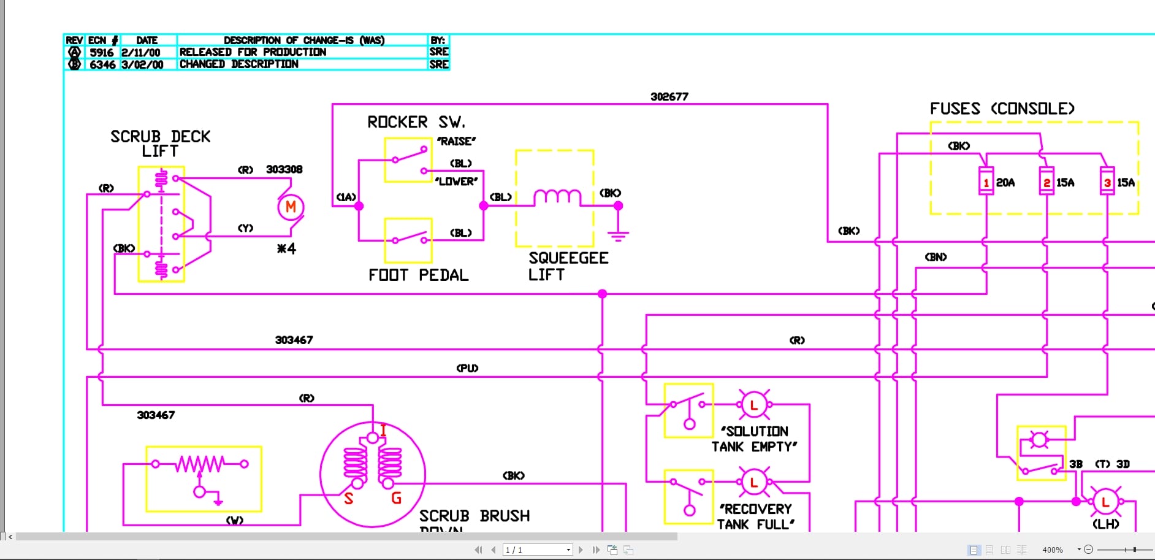Screen dimensions: 1155x560
Task: Click the horizontal scrollbar thumb
Action: pos(346,537)
